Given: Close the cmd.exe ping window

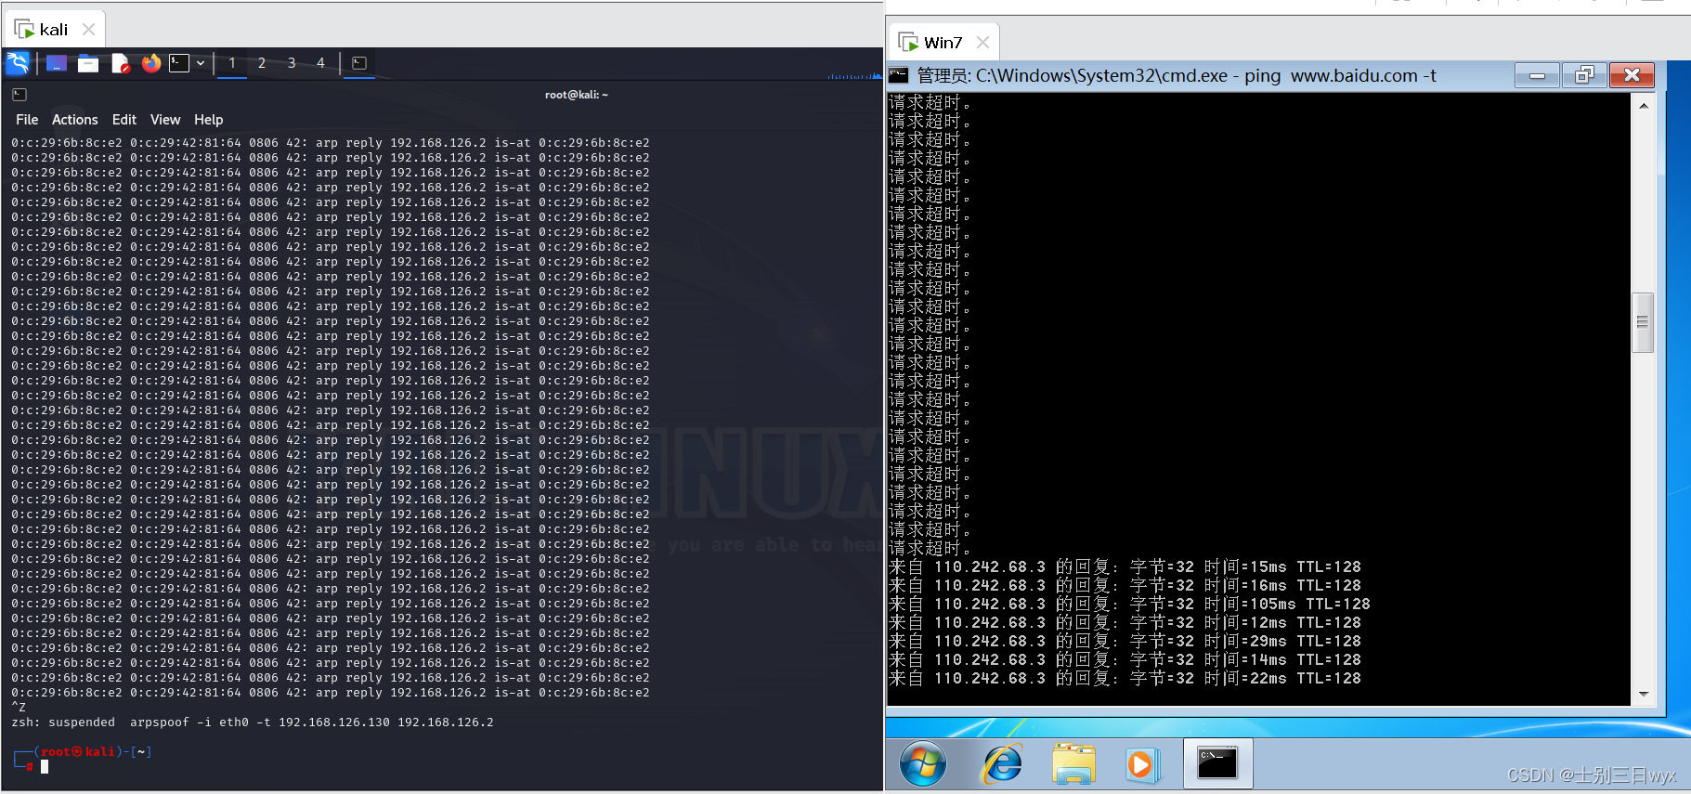Looking at the screenshot, I should click(1632, 75).
